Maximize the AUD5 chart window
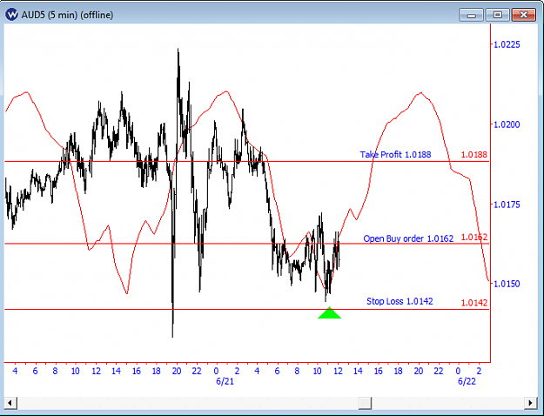 tap(498, 15)
